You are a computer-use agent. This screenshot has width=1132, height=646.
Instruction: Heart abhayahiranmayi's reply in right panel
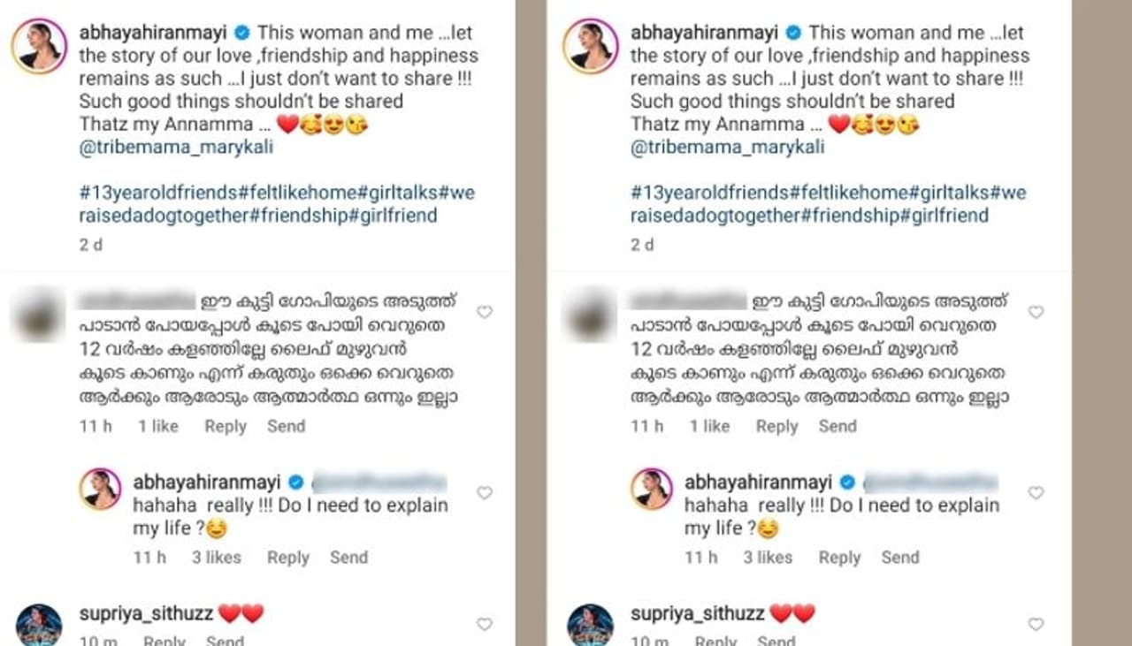1036,493
